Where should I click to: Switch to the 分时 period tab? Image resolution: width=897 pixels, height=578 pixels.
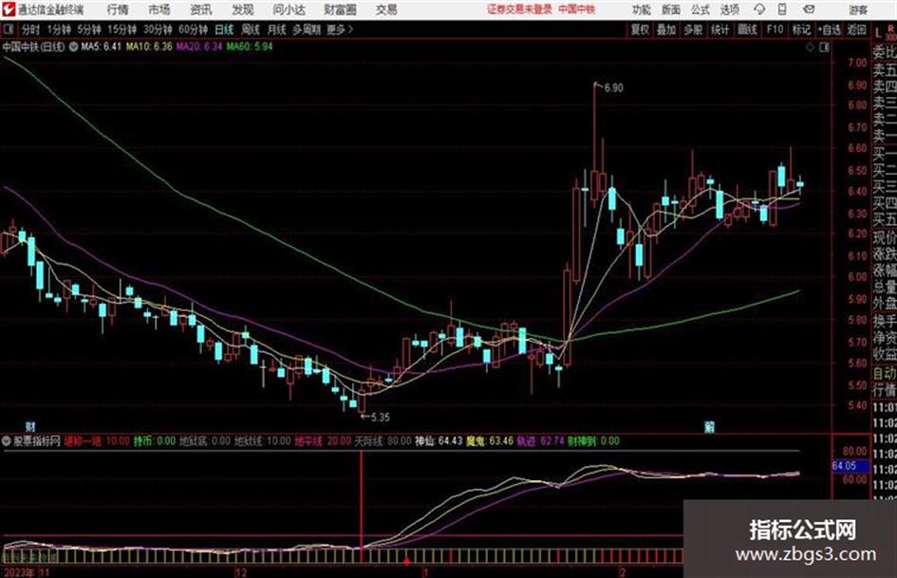[x=31, y=29]
